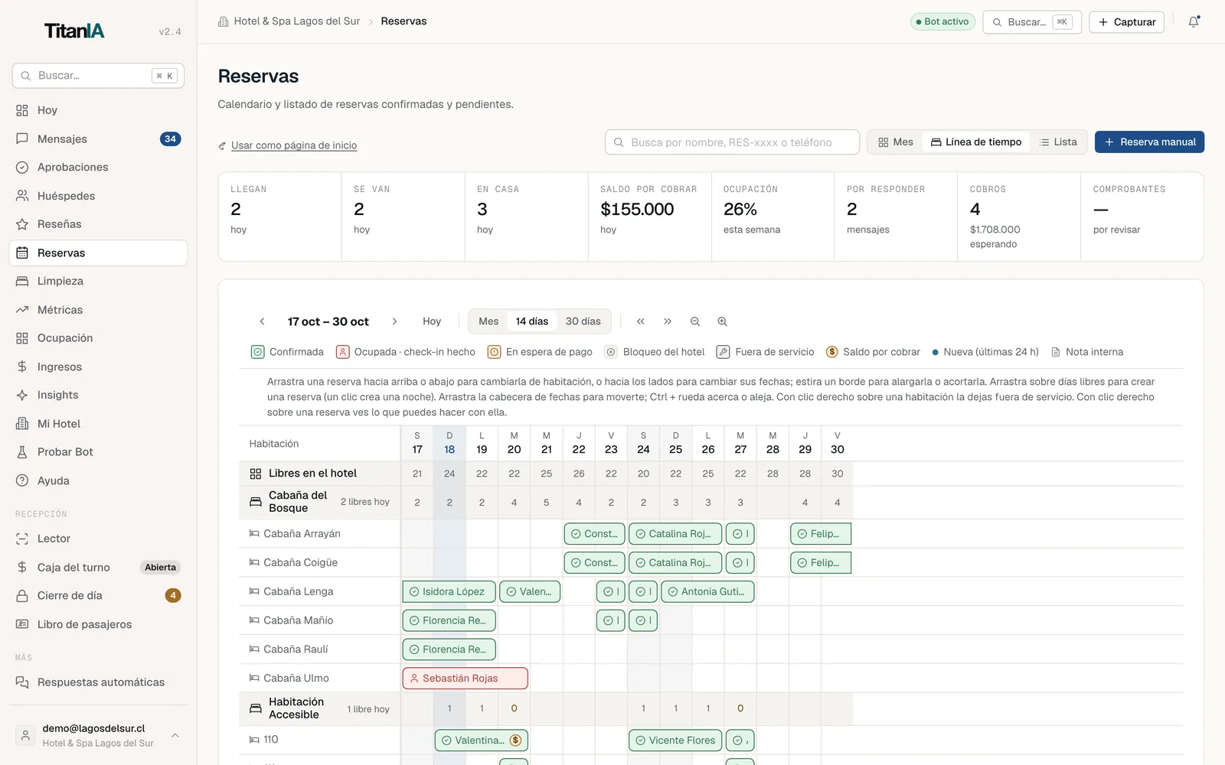Open Respuestas automáticas in sidebar
This screenshot has width=1225, height=765.
point(98,682)
